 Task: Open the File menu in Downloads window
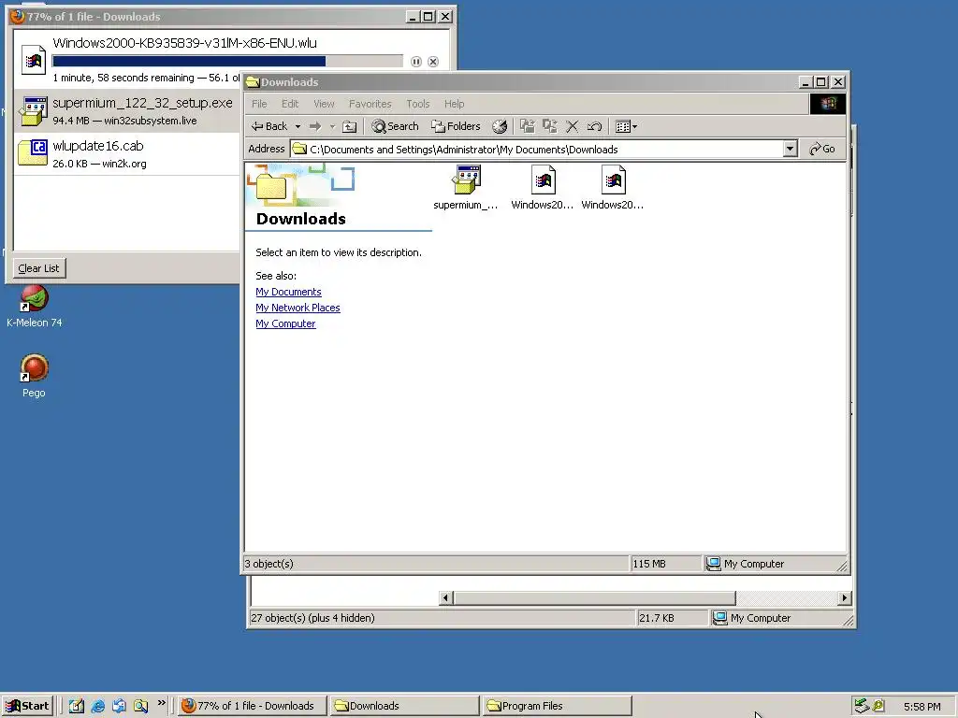point(259,104)
